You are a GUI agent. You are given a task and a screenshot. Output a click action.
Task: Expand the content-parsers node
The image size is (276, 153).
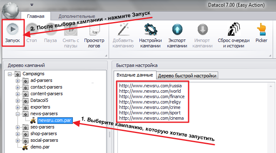pyautogui.click(x=17, y=94)
